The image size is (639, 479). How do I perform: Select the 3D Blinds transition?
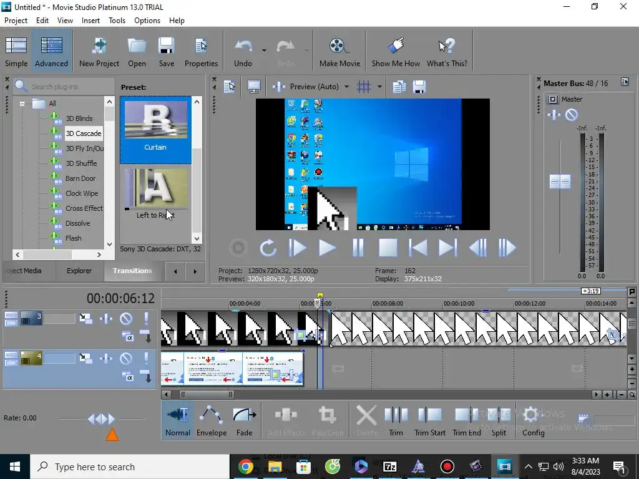(x=79, y=119)
